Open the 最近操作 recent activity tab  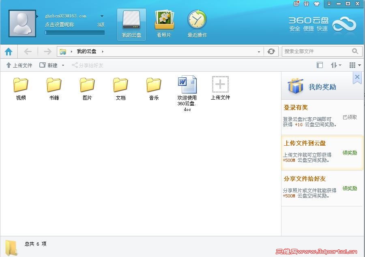pyautogui.click(x=197, y=24)
